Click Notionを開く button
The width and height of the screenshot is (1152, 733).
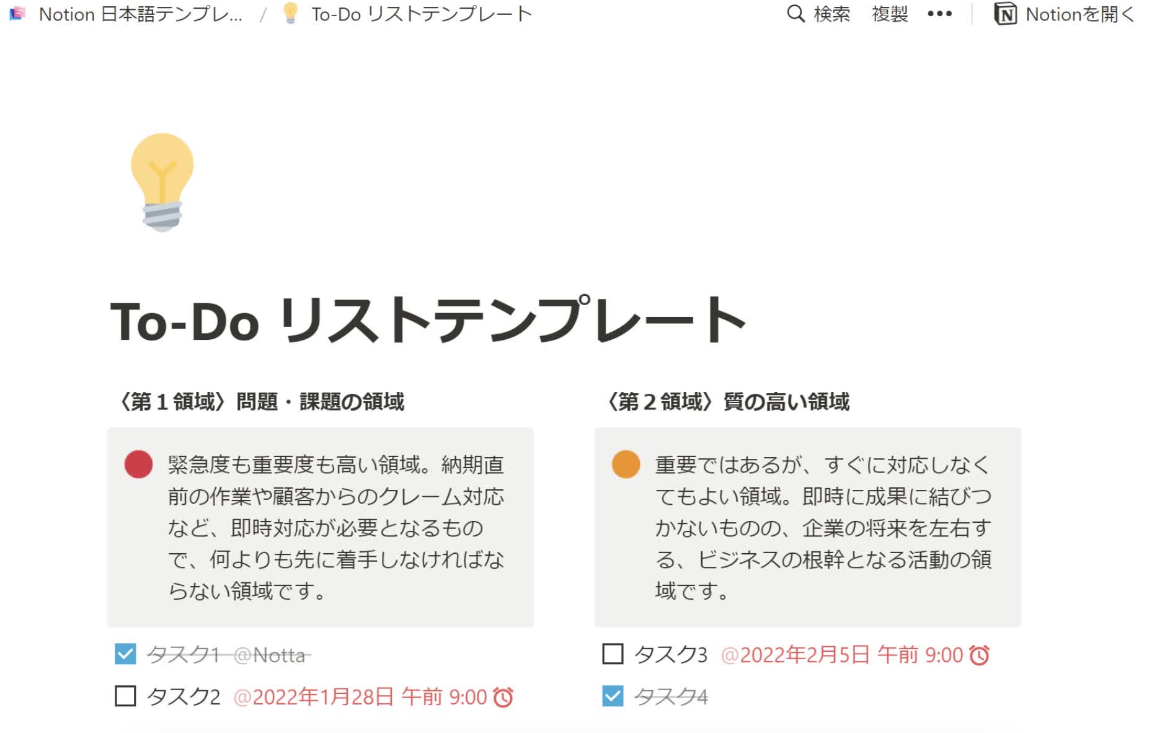tap(1065, 14)
